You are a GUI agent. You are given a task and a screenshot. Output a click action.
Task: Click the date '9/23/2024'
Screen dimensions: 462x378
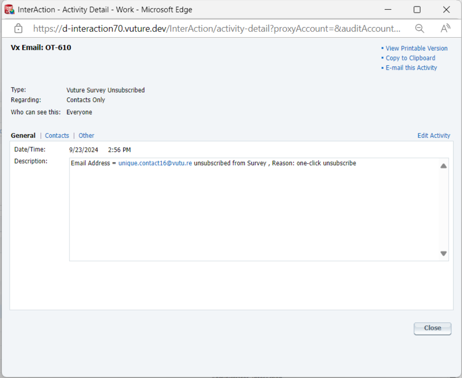84,150
